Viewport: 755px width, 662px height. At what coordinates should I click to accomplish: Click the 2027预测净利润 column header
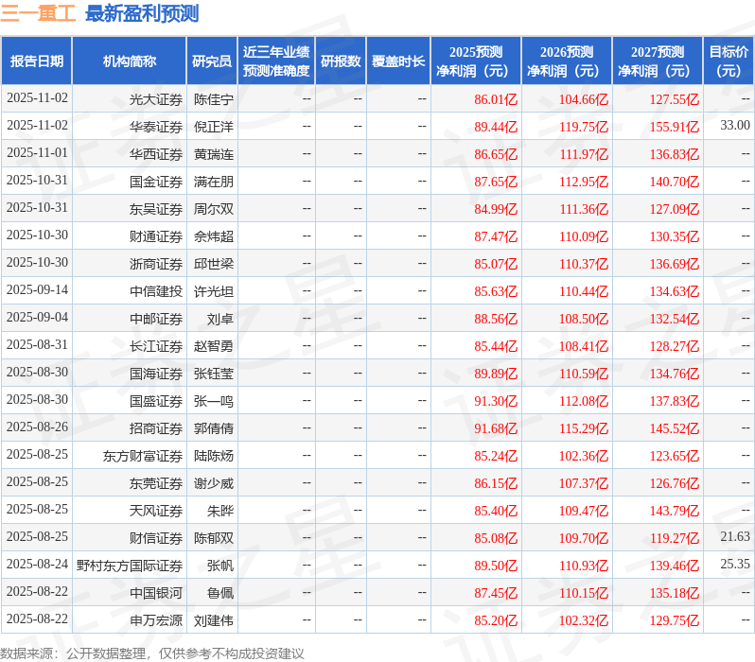[x=658, y=61]
